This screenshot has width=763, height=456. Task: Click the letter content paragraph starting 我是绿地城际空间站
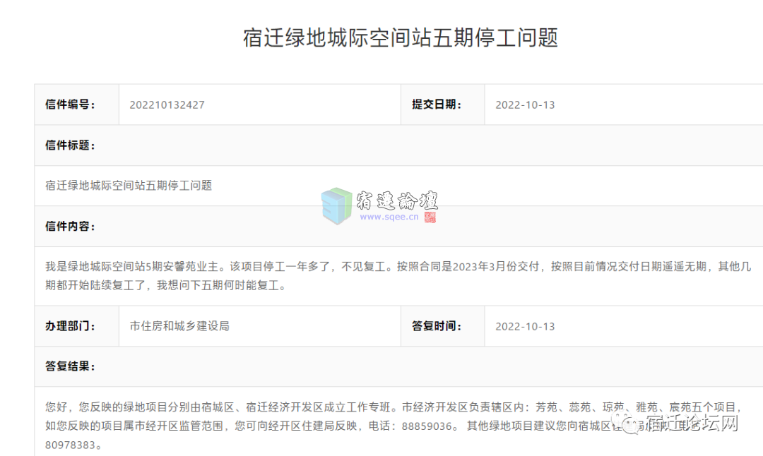pos(398,275)
